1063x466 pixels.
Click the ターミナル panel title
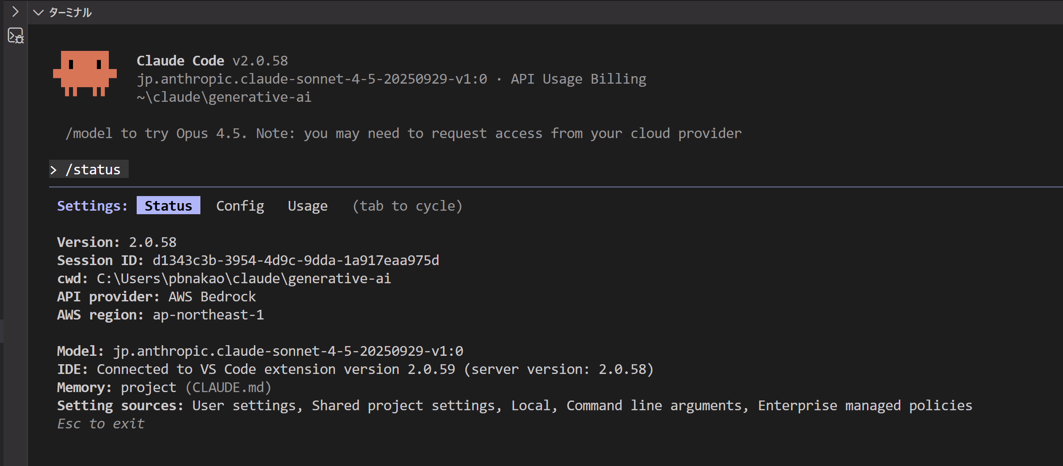pyautogui.click(x=70, y=12)
